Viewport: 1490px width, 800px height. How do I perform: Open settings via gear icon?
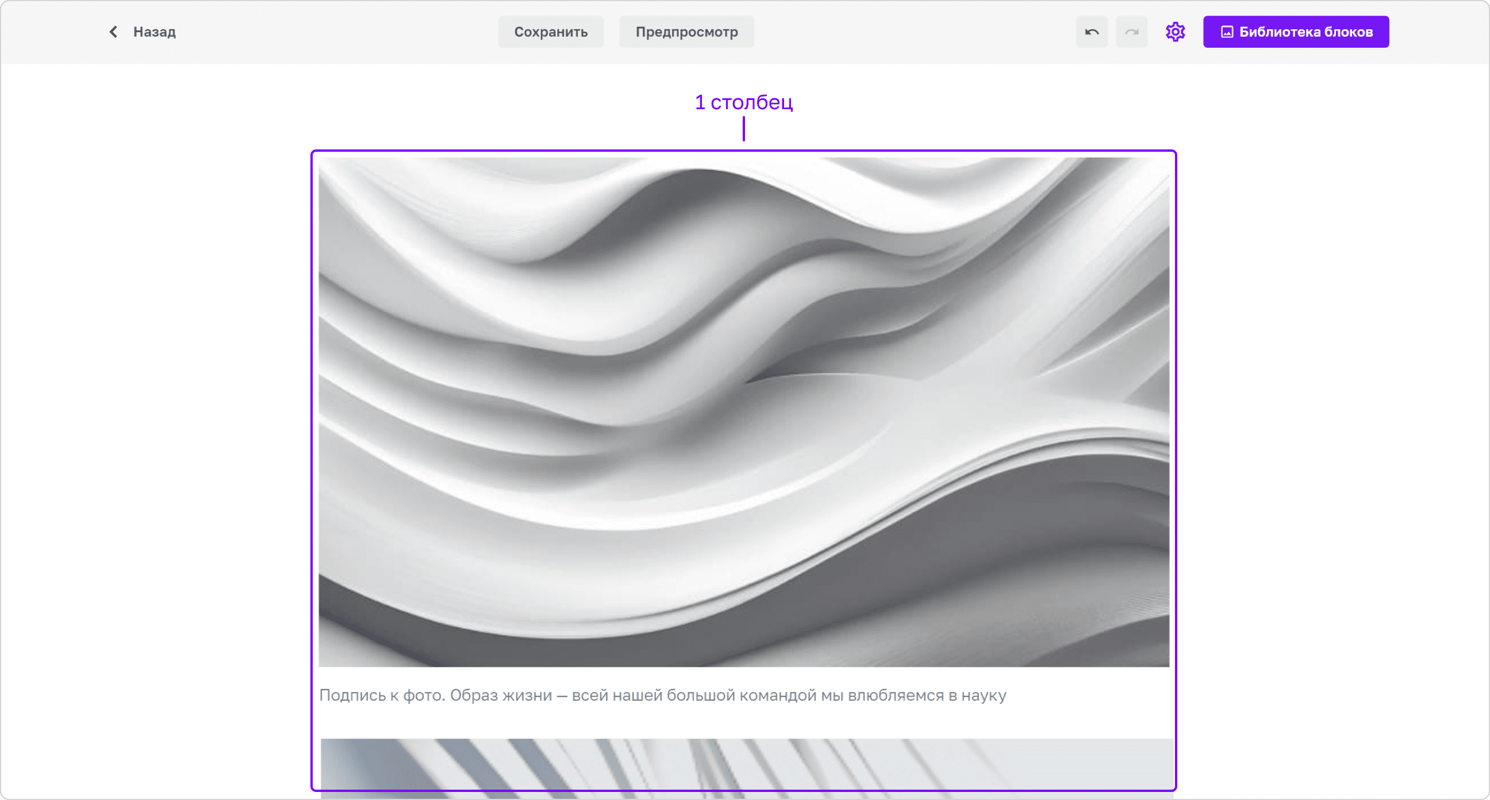(x=1176, y=32)
